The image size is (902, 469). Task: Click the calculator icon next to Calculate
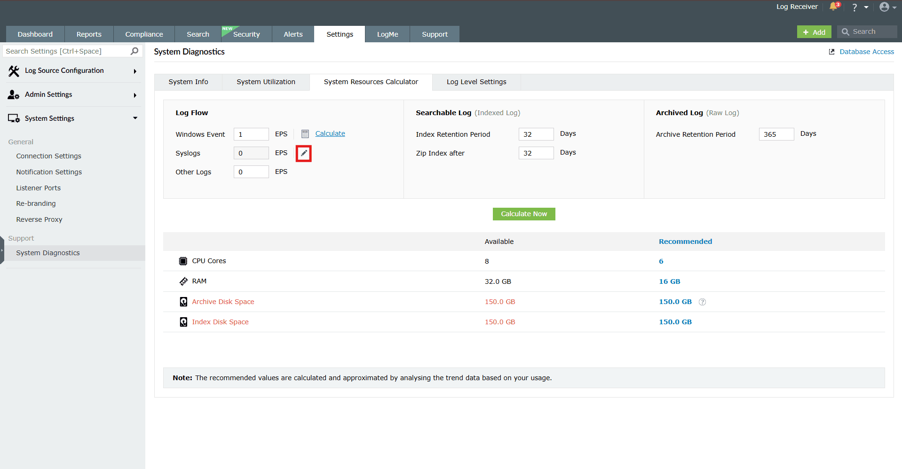pos(305,134)
